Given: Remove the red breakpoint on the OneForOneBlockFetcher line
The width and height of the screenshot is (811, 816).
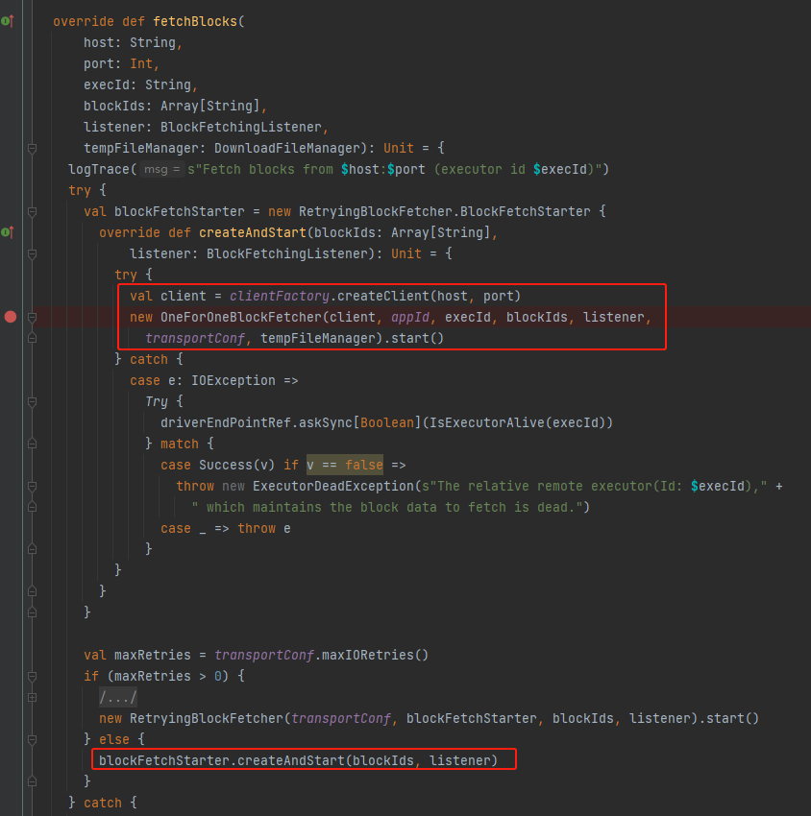Looking at the screenshot, I should pyautogui.click(x=10, y=317).
